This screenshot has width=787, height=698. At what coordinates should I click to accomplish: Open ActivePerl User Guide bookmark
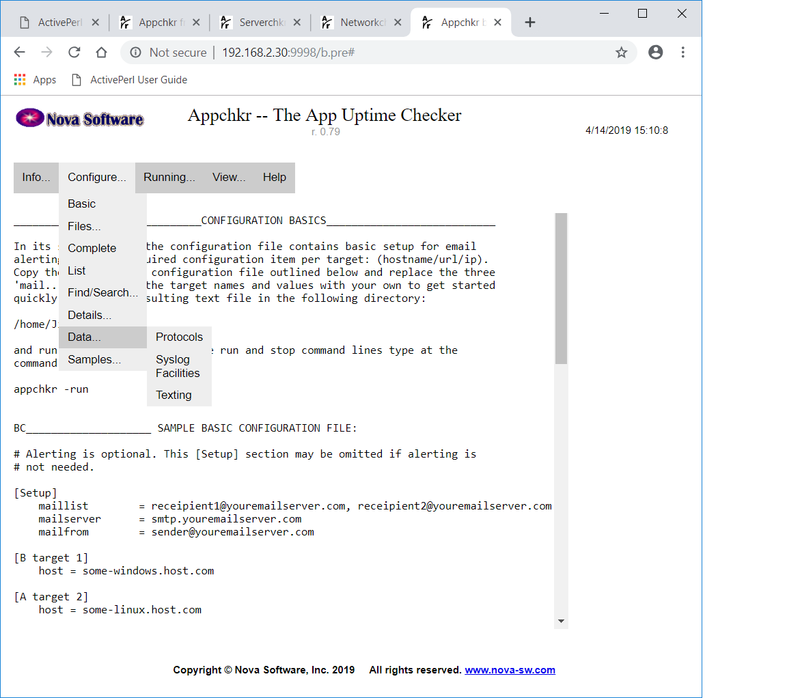coord(129,80)
